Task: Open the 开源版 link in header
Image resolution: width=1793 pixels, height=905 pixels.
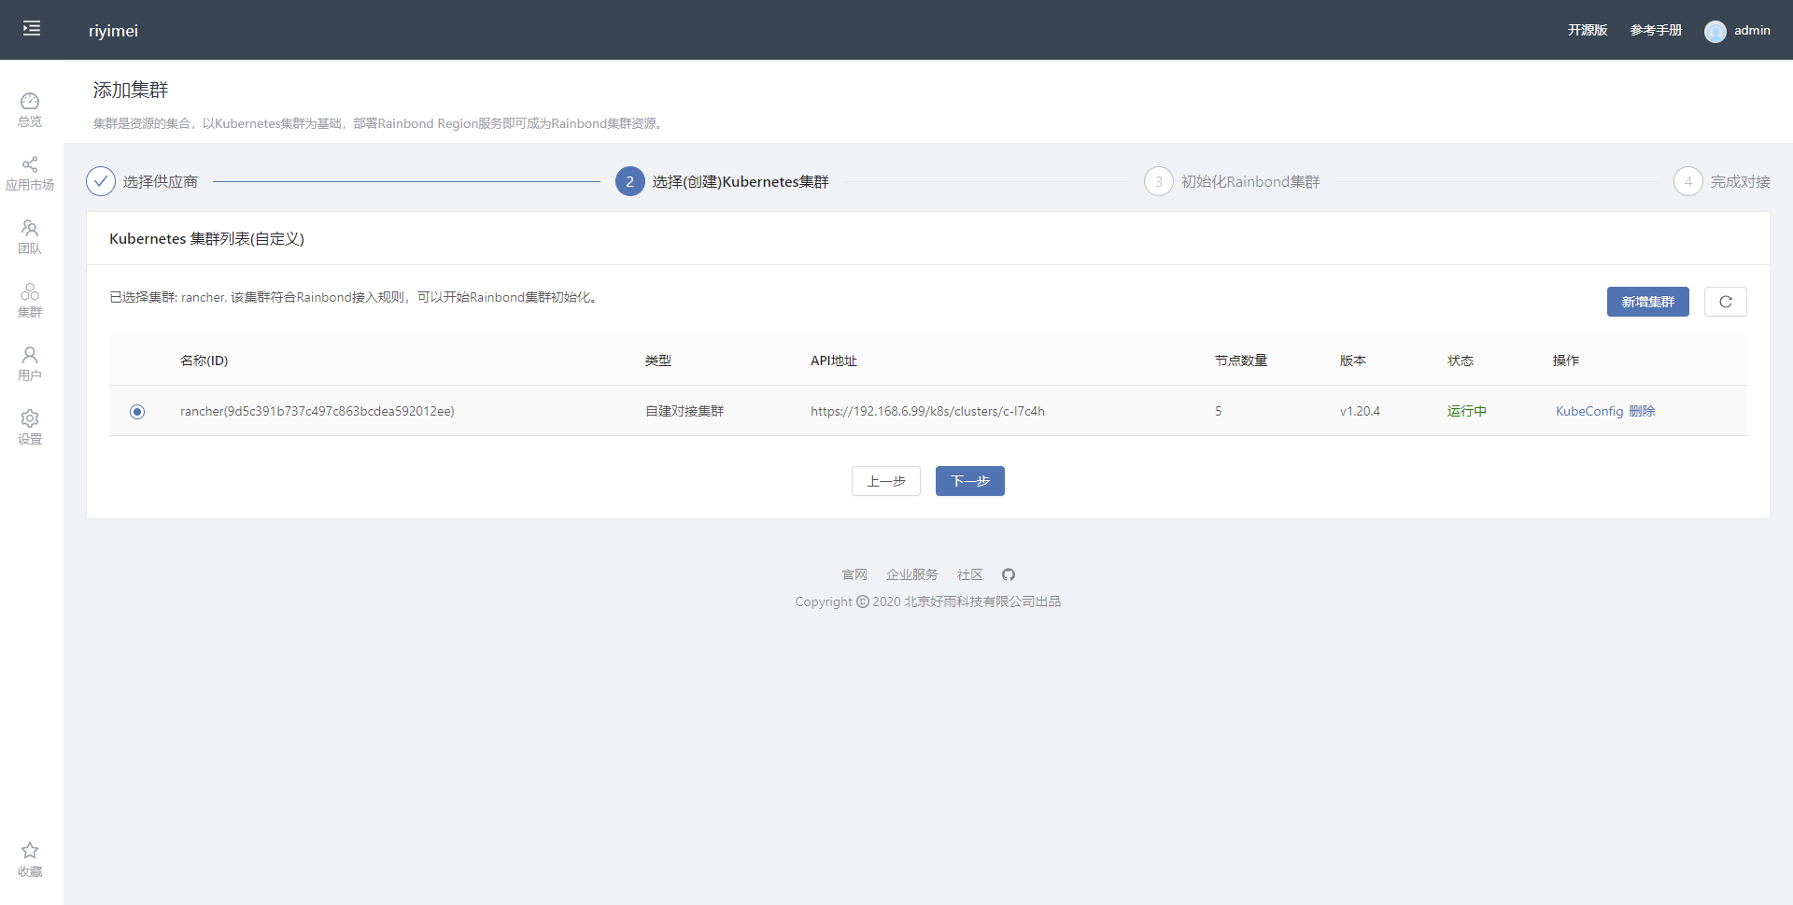Action: 1588,30
